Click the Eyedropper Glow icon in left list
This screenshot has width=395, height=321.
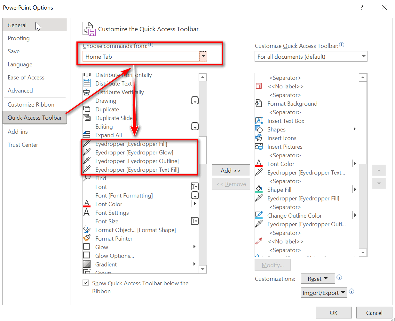coord(87,152)
